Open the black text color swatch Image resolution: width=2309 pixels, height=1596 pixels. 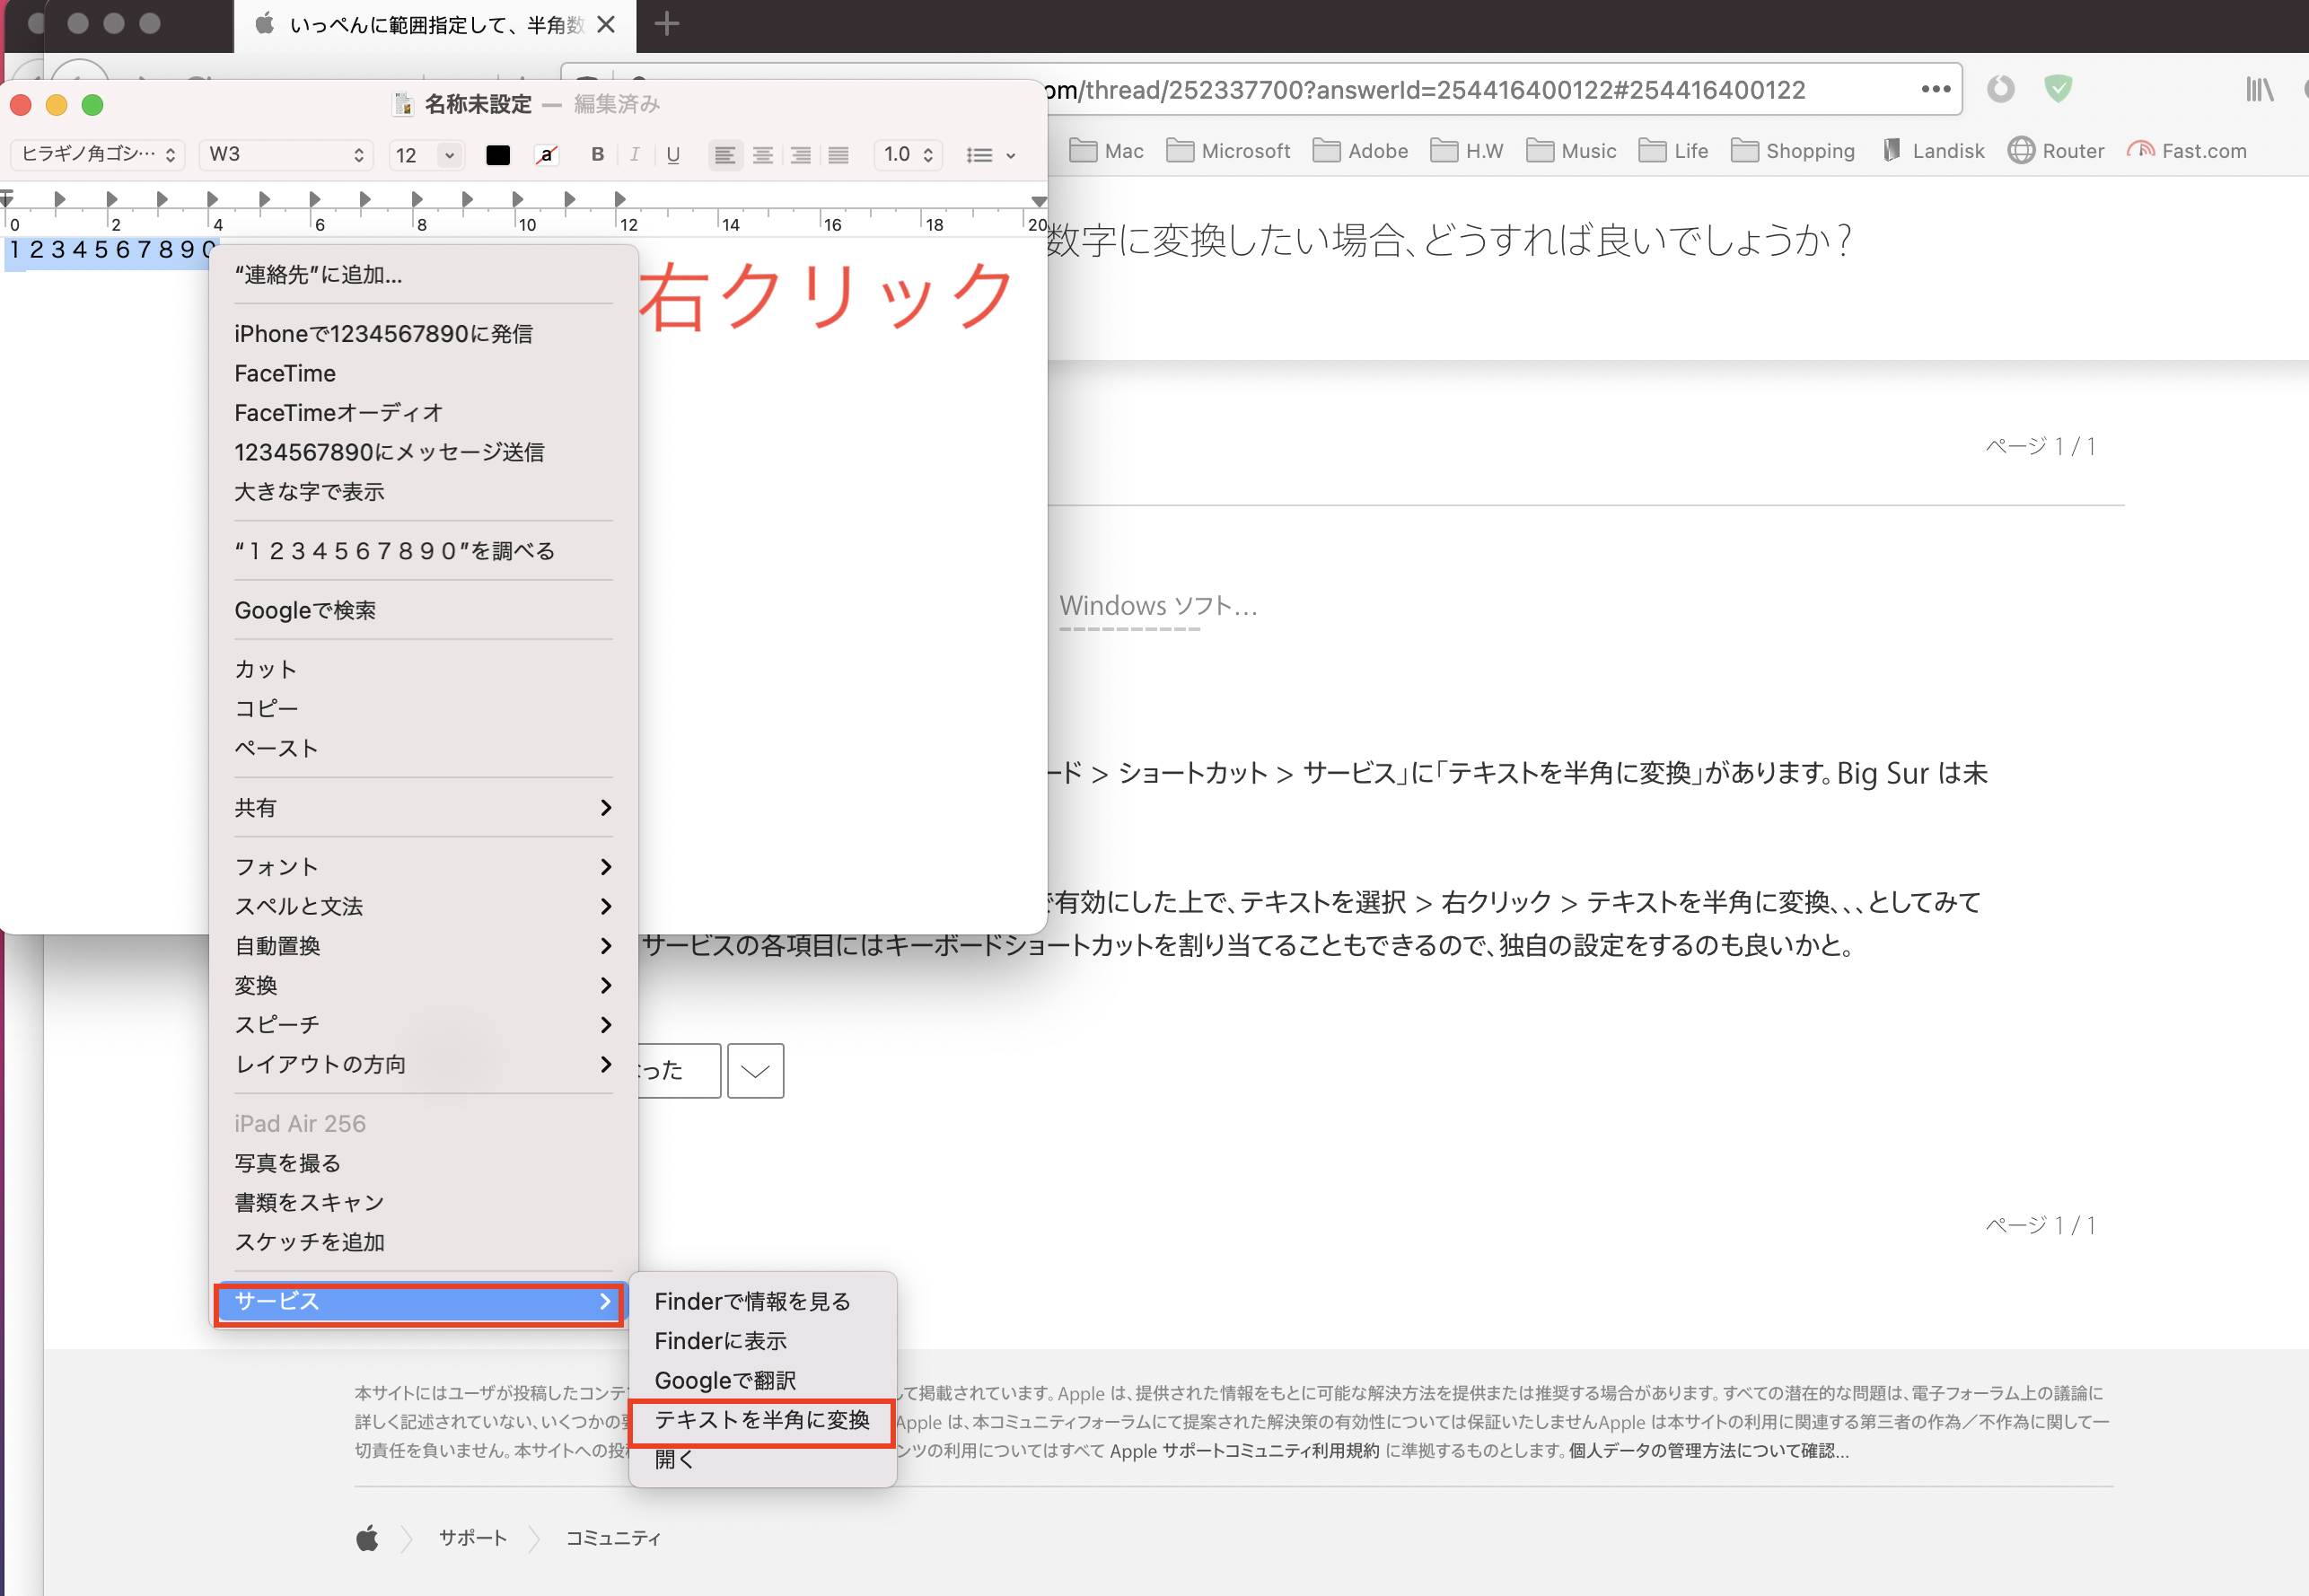498,155
